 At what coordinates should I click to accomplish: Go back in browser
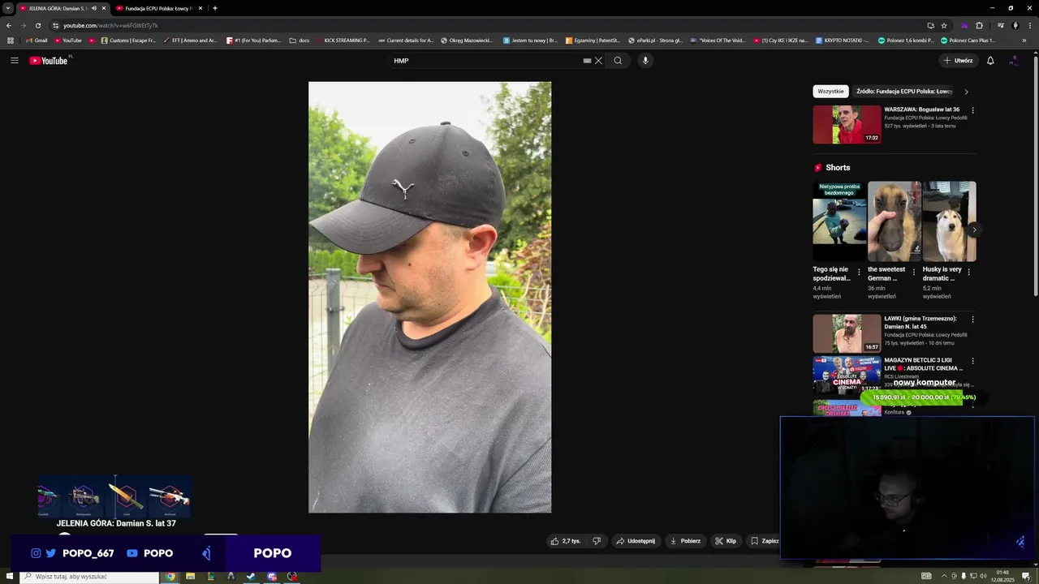click(x=9, y=25)
